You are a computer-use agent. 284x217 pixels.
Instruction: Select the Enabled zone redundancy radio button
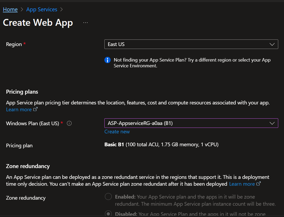(x=108, y=197)
